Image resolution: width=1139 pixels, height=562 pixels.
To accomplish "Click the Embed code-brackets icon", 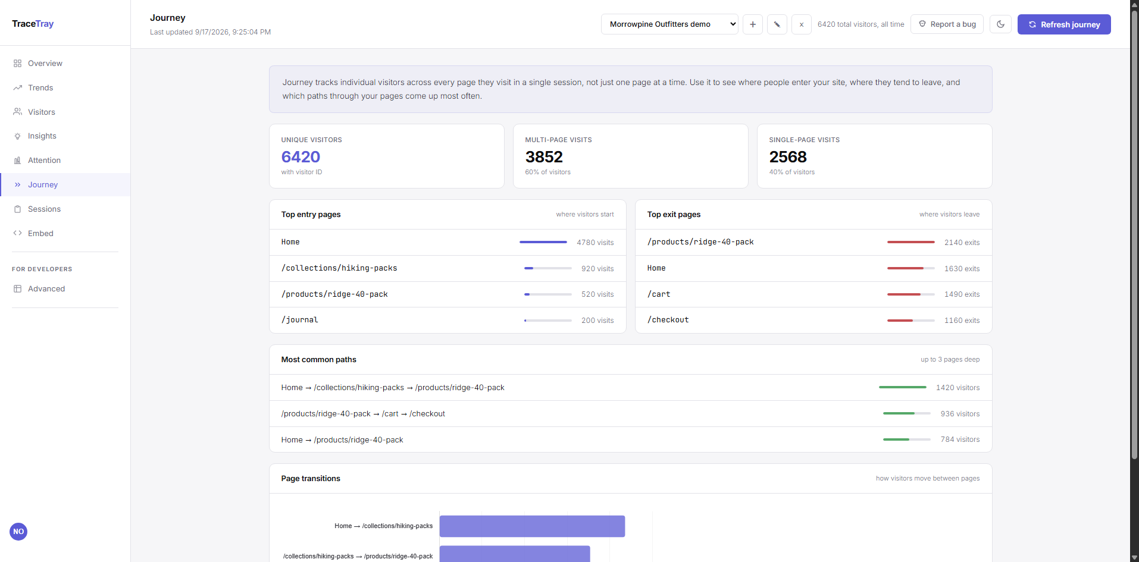I will 18,233.
